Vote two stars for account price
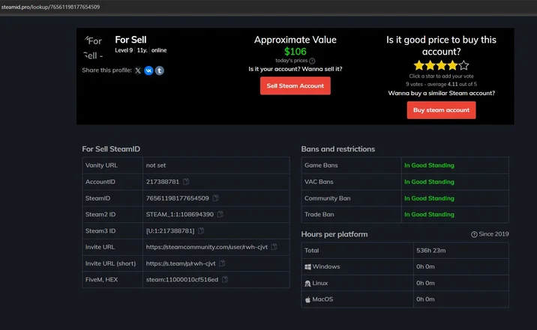Image resolution: width=537 pixels, height=330 pixels. pos(430,65)
